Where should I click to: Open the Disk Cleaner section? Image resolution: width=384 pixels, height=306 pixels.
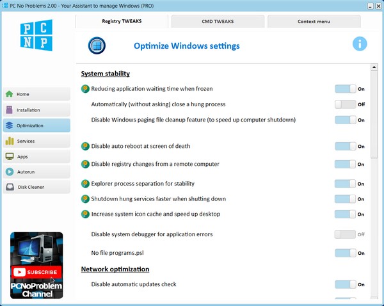click(x=36, y=187)
